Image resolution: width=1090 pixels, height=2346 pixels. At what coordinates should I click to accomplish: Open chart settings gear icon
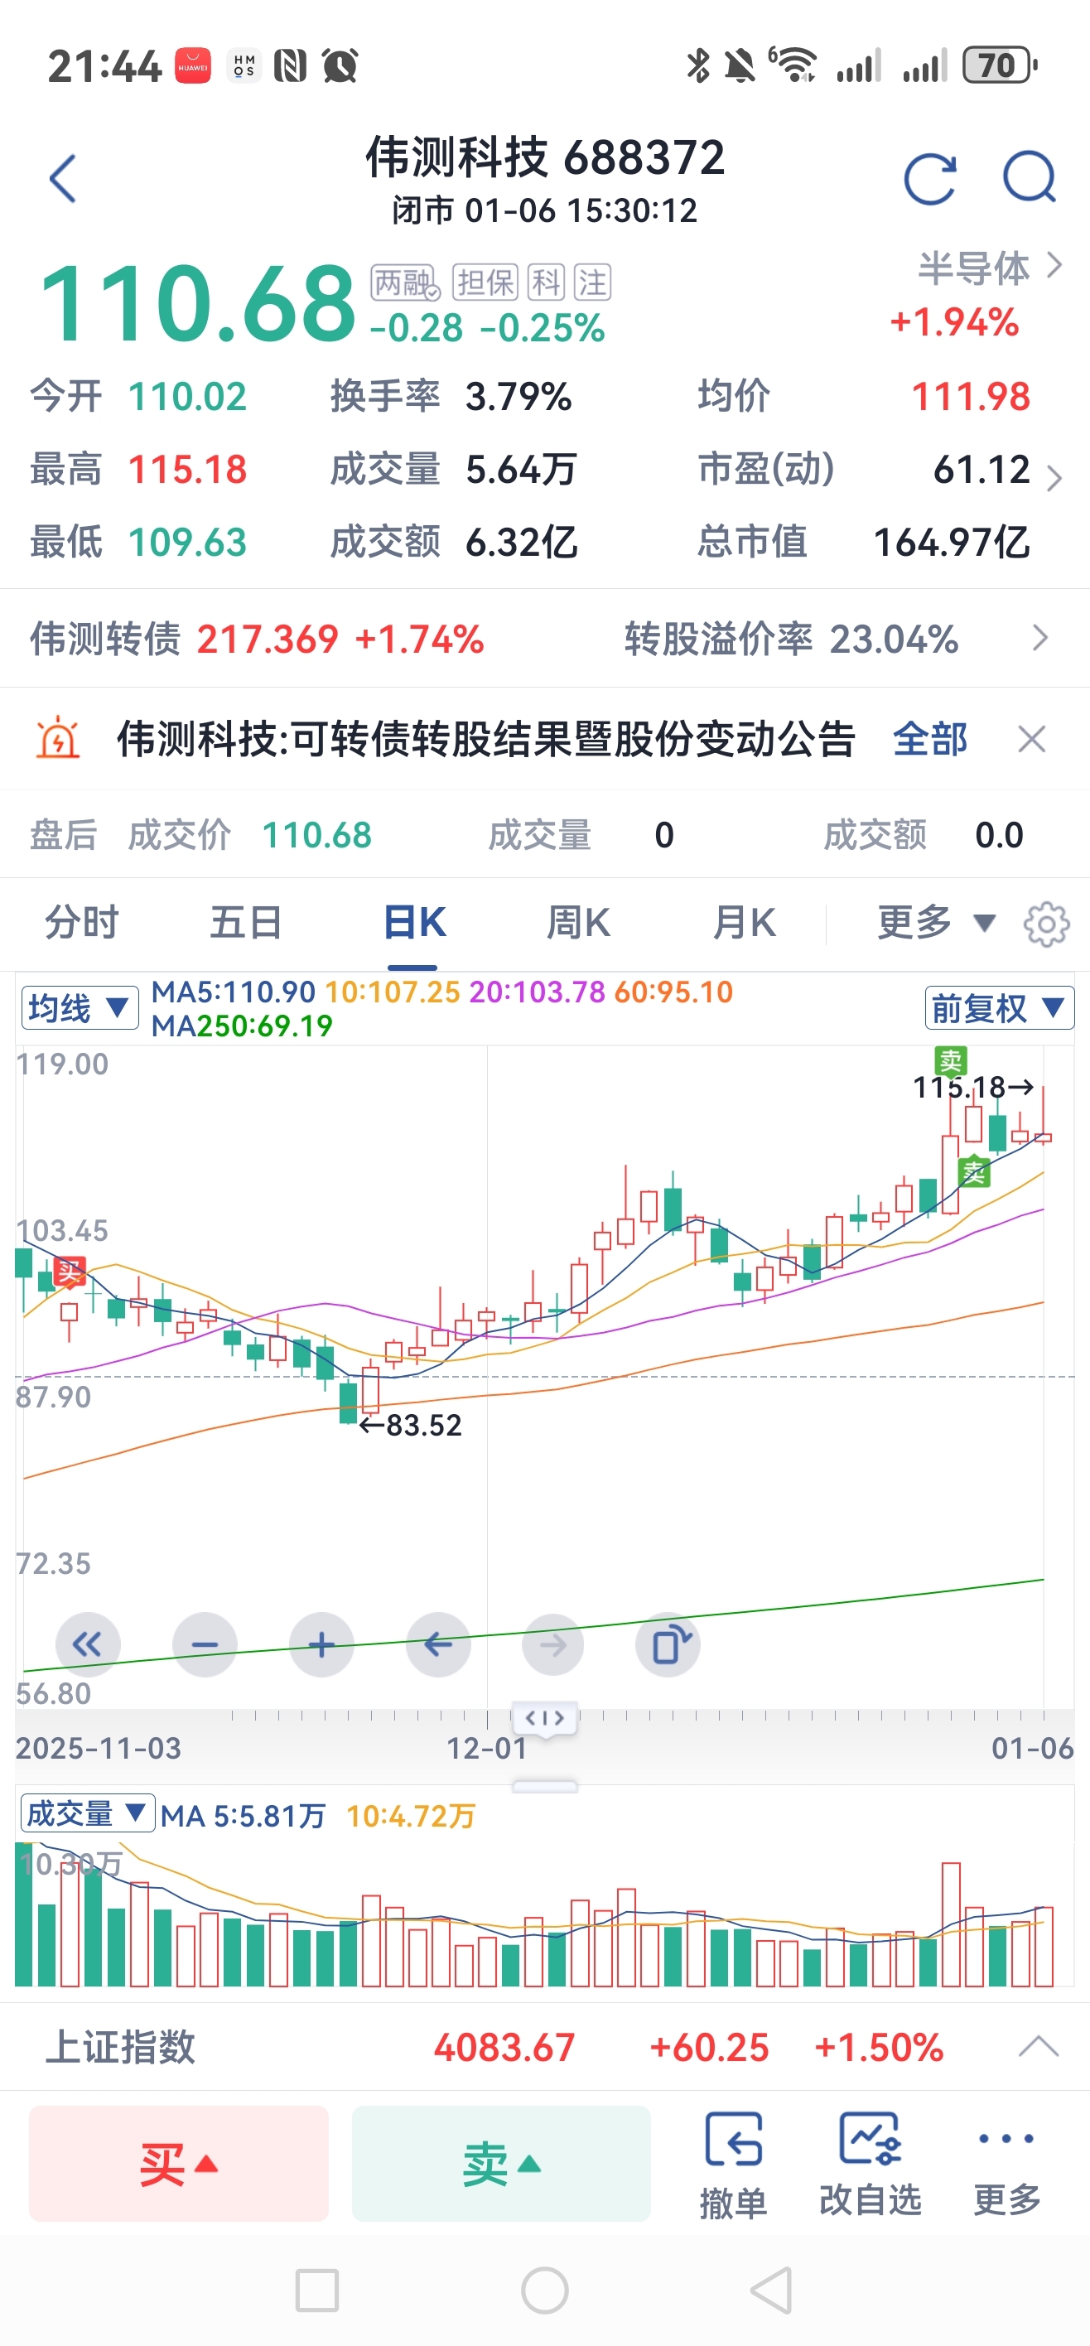coord(1045,924)
